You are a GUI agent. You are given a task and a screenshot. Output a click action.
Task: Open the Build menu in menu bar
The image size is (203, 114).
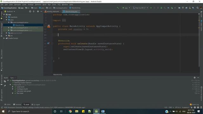coord(44,4)
